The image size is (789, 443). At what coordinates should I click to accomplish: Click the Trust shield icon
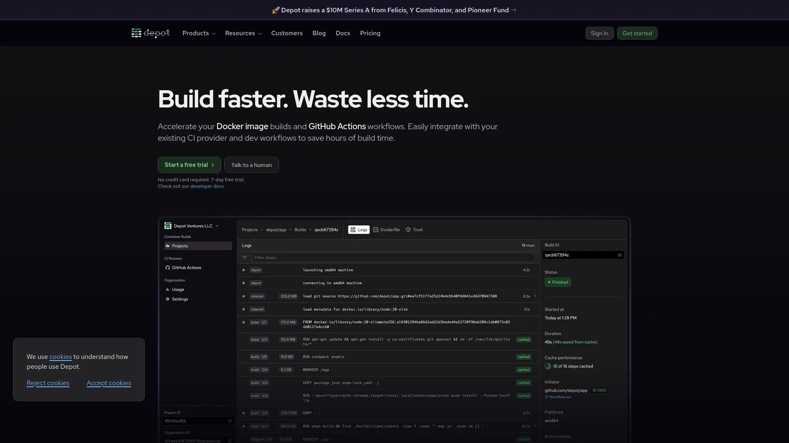pyautogui.click(x=408, y=230)
